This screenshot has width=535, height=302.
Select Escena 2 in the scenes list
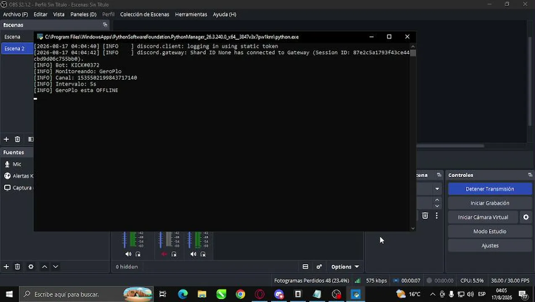point(17,49)
